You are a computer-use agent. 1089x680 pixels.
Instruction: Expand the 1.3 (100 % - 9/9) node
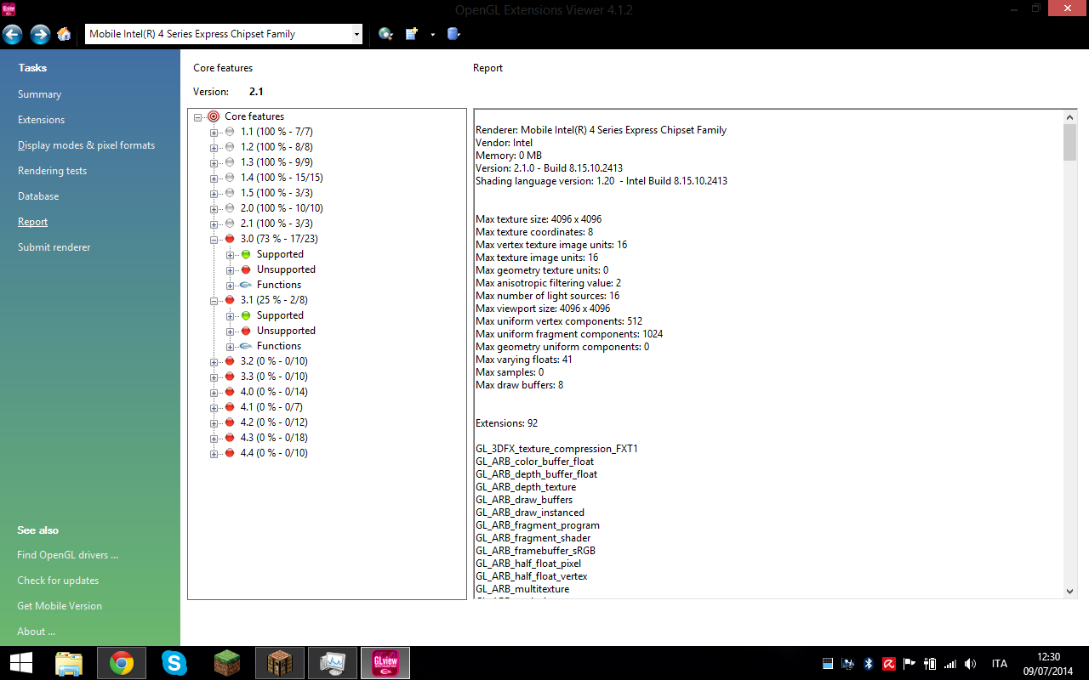coord(214,163)
